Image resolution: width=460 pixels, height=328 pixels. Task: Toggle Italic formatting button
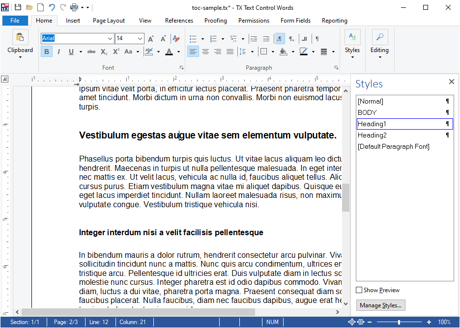click(x=58, y=52)
